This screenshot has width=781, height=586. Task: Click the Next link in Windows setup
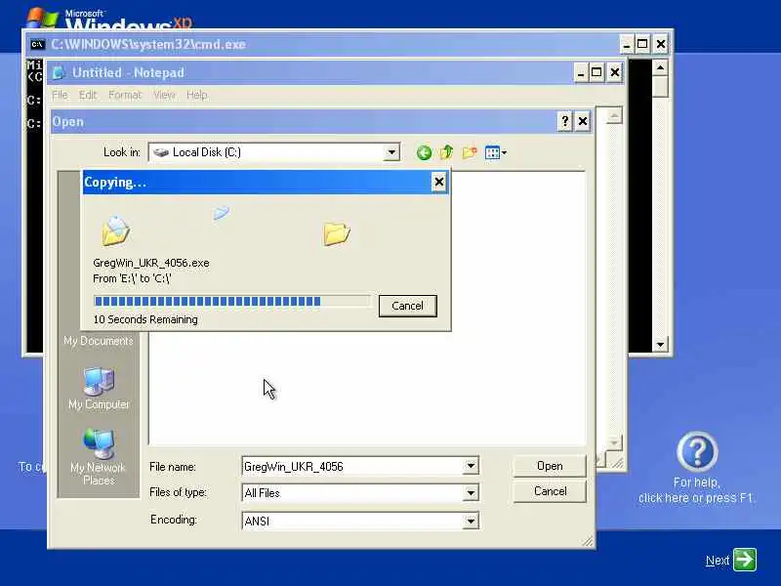[718, 561]
